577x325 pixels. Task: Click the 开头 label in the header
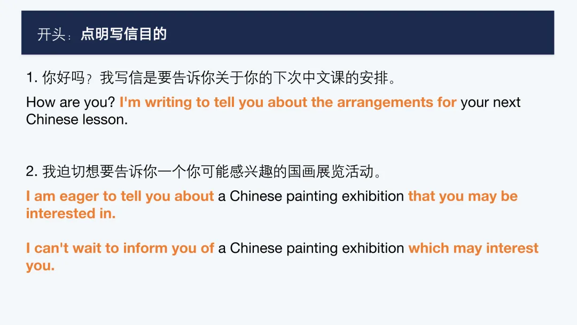pyautogui.click(x=51, y=35)
